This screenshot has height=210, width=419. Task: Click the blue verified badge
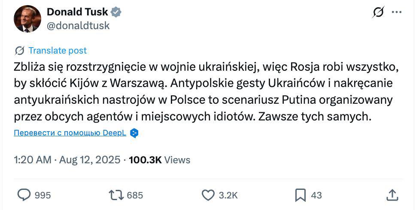click(116, 12)
